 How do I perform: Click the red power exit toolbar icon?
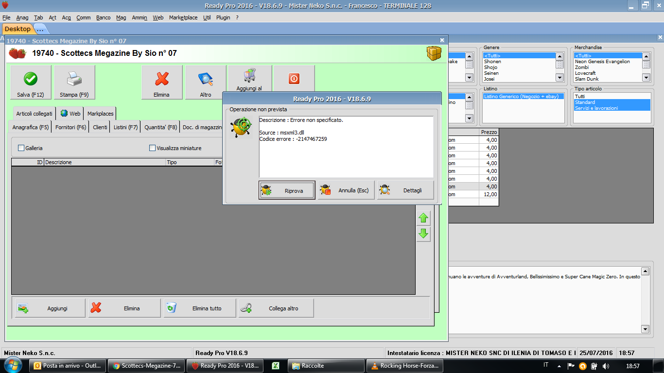coord(294,79)
